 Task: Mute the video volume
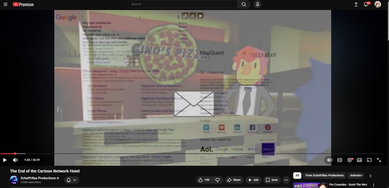coord(15,160)
